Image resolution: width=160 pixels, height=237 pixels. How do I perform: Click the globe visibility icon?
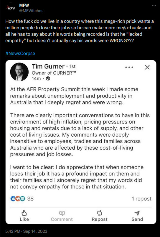48,79
